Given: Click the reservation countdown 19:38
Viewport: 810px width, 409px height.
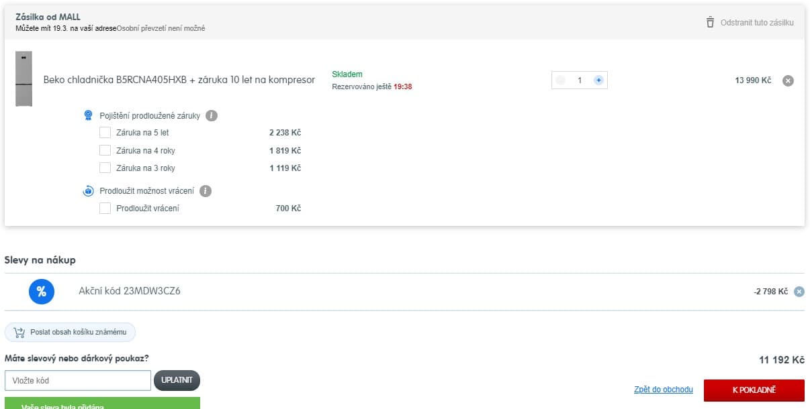Looking at the screenshot, I should (x=403, y=86).
